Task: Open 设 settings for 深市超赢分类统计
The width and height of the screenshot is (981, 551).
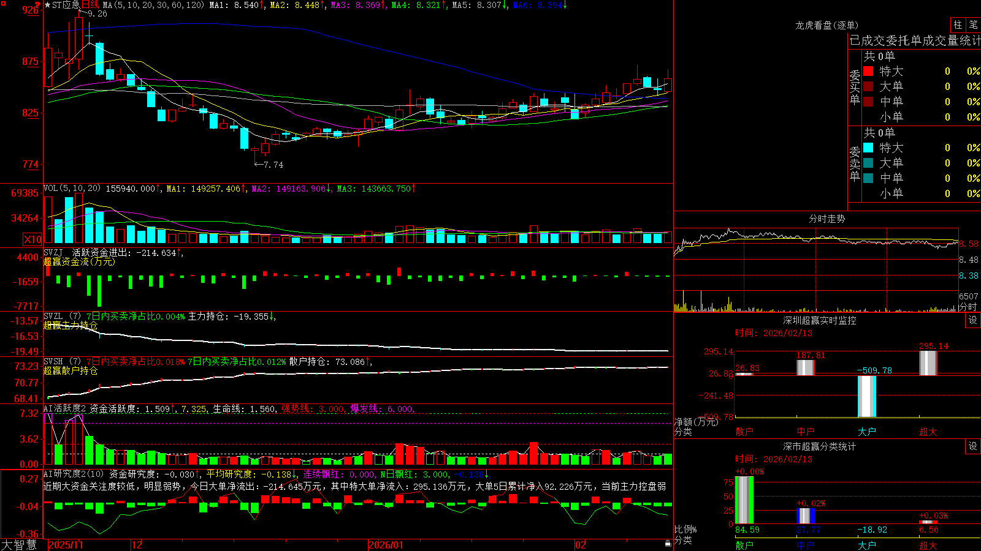Action: (x=973, y=446)
